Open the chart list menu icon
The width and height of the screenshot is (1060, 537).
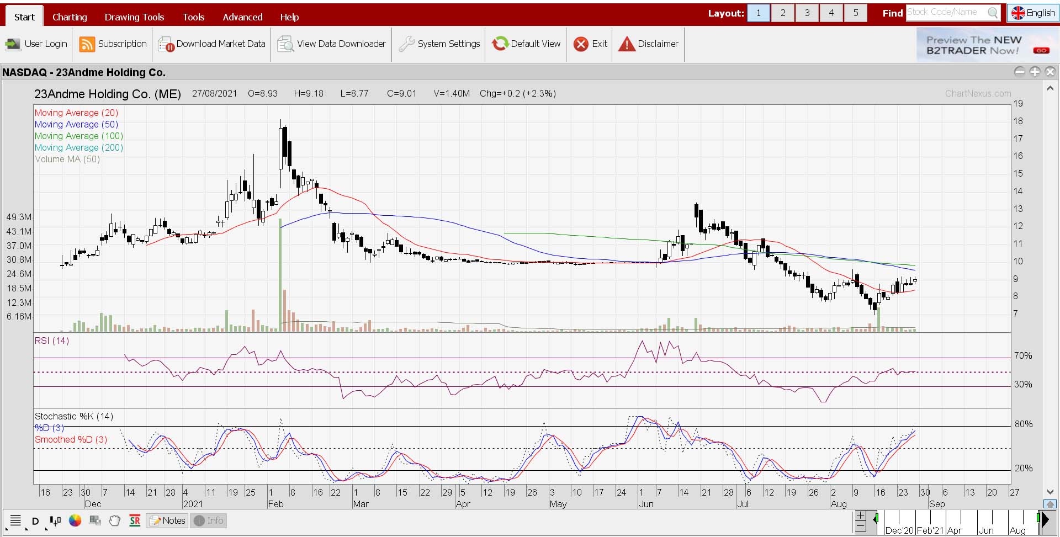point(15,520)
